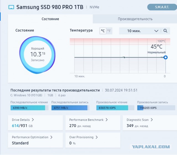
Task: Open the 10 мин. time range dropdown
Action: click(140, 31)
